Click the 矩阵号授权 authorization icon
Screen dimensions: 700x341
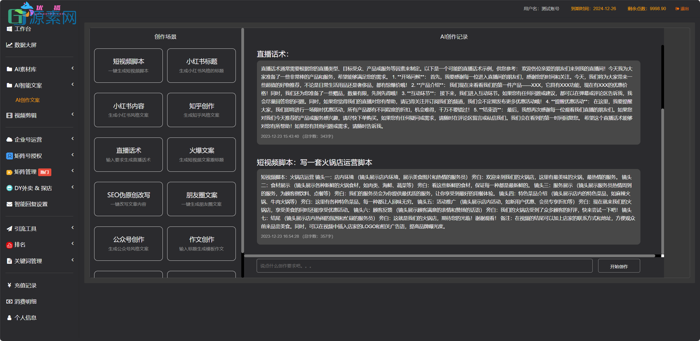9,156
